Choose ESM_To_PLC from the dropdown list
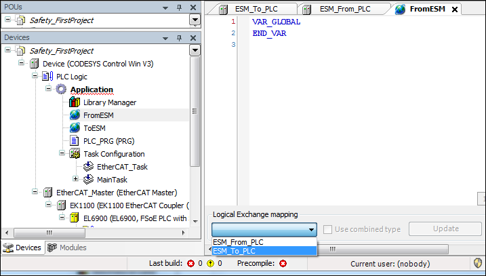 coord(264,251)
